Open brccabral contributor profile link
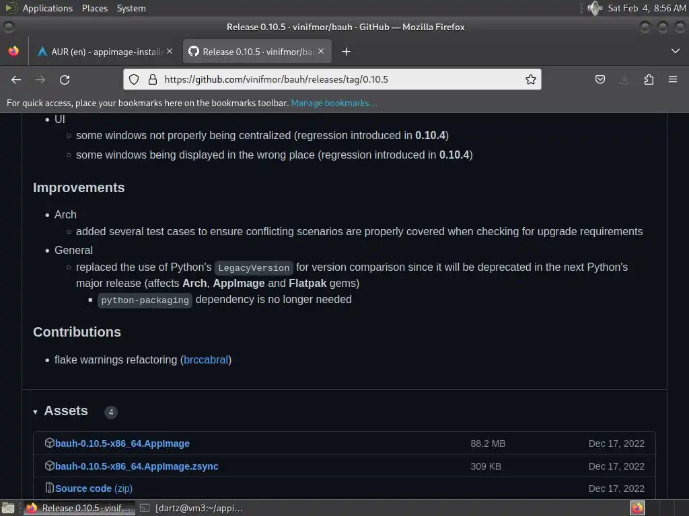Image resolution: width=689 pixels, height=516 pixels. (206, 360)
